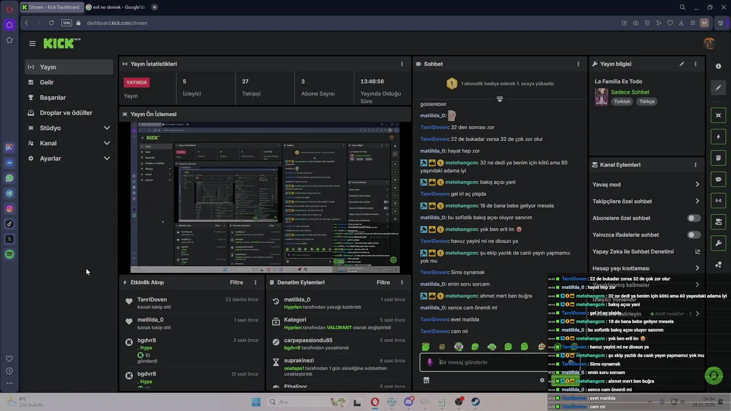The width and height of the screenshot is (731, 411).
Task: Click the Türkçe tag
Action: click(646, 102)
